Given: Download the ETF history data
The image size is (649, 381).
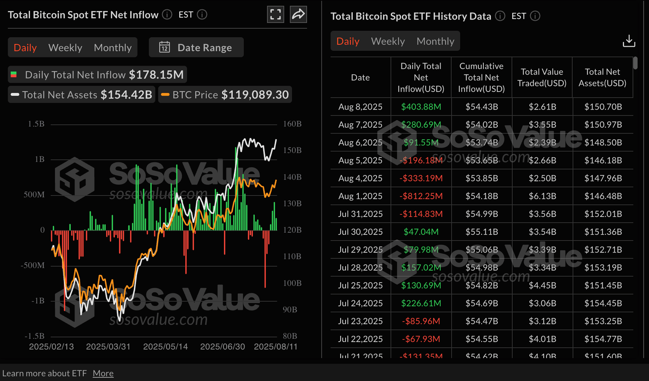Looking at the screenshot, I should click(x=629, y=41).
